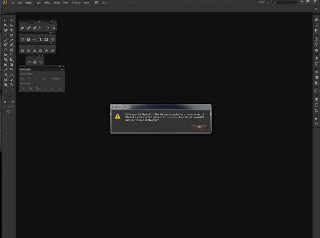Image resolution: width=320 pixels, height=238 pixels.
Task: Select Rectangle tool in floating shapes panel
Action: coord(22,51)
